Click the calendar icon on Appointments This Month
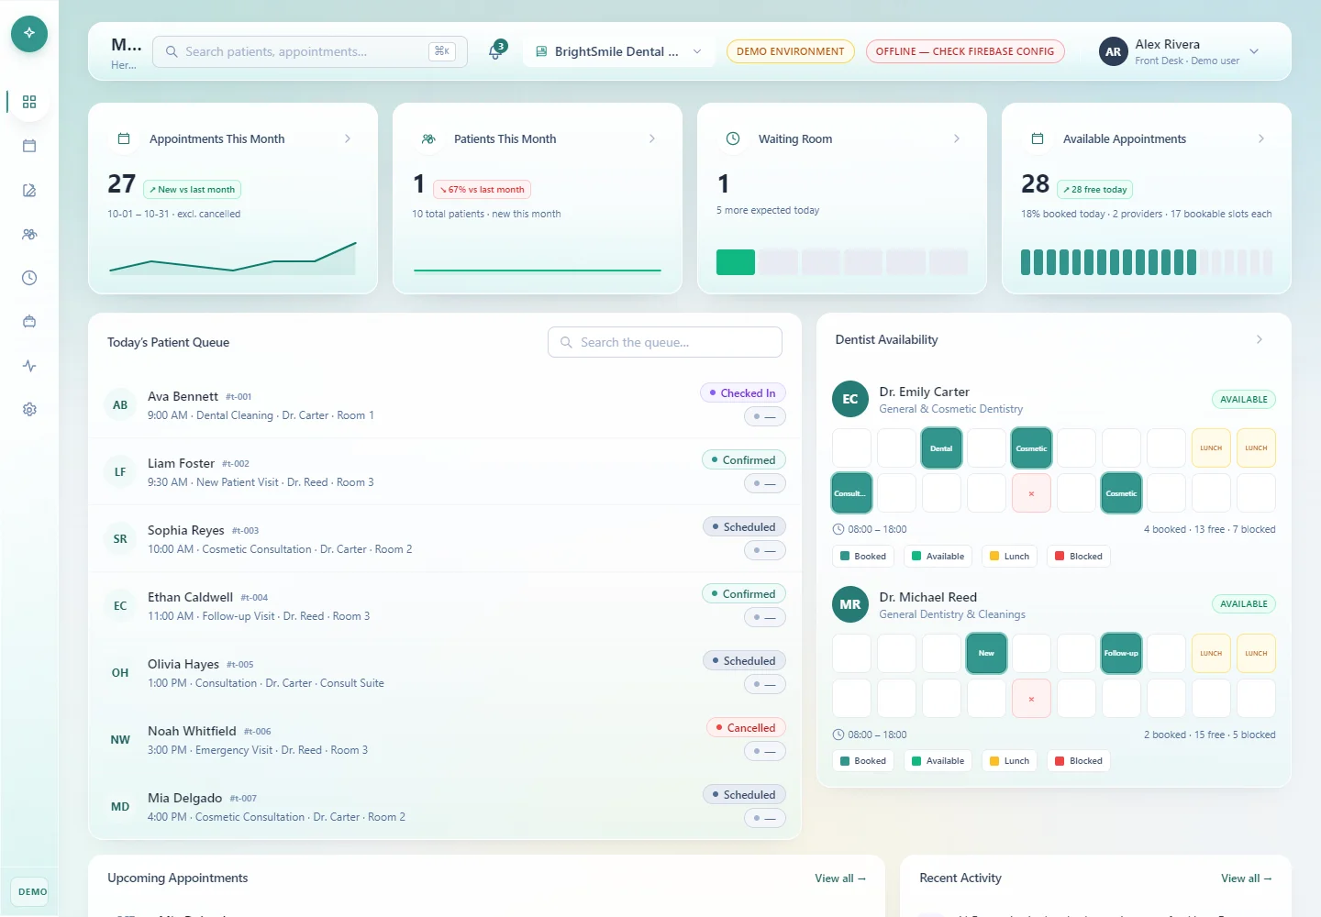Viewport: 1321px width, 917px height. [124, 138]
